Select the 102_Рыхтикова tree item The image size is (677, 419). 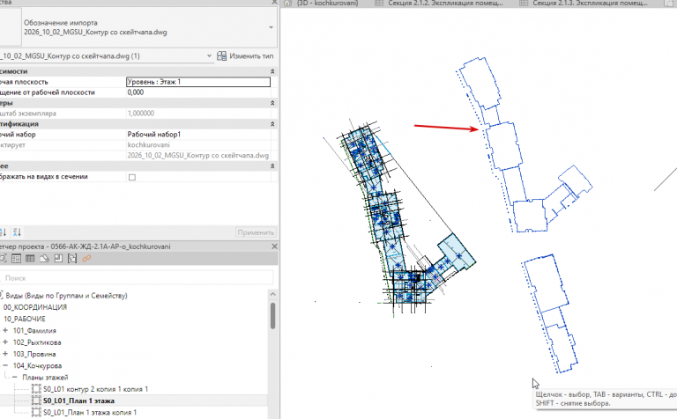point(37,342)
